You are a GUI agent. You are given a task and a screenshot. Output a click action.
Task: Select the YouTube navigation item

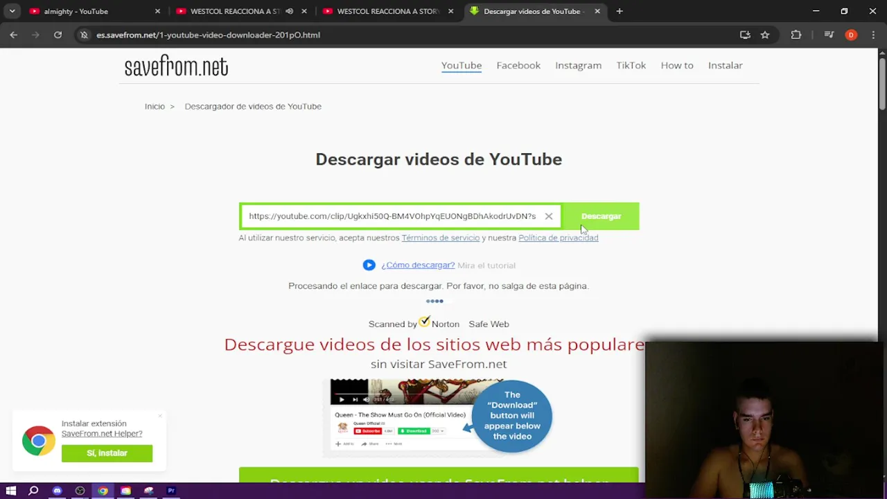(462, 65)
